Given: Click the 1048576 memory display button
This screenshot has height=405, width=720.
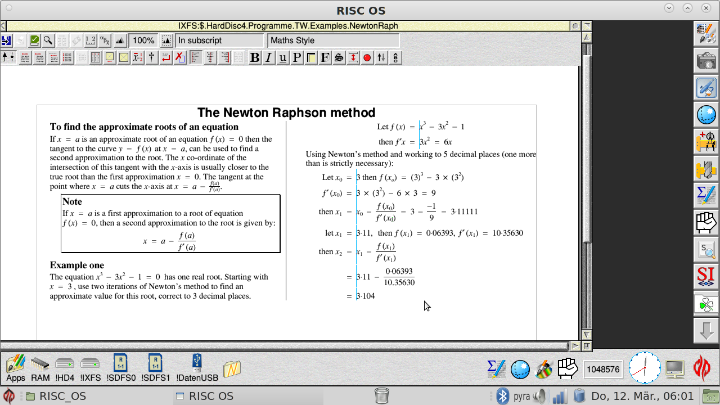Looking at the screenshot, I should (x=602, y=370).
